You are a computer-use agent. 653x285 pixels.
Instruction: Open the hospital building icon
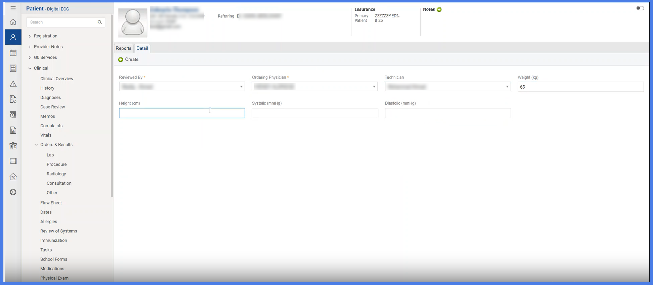(13, 146)
